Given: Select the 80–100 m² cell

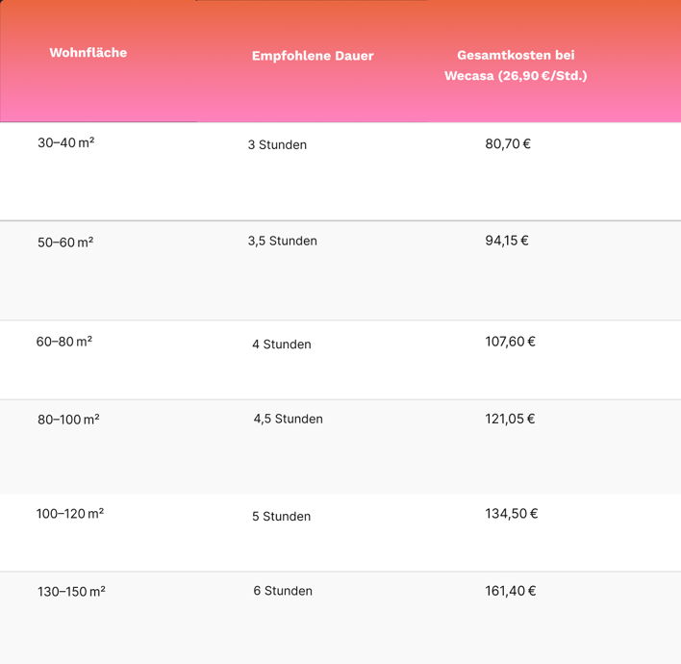Looking at the screenshot, I should tap(68, 420).
